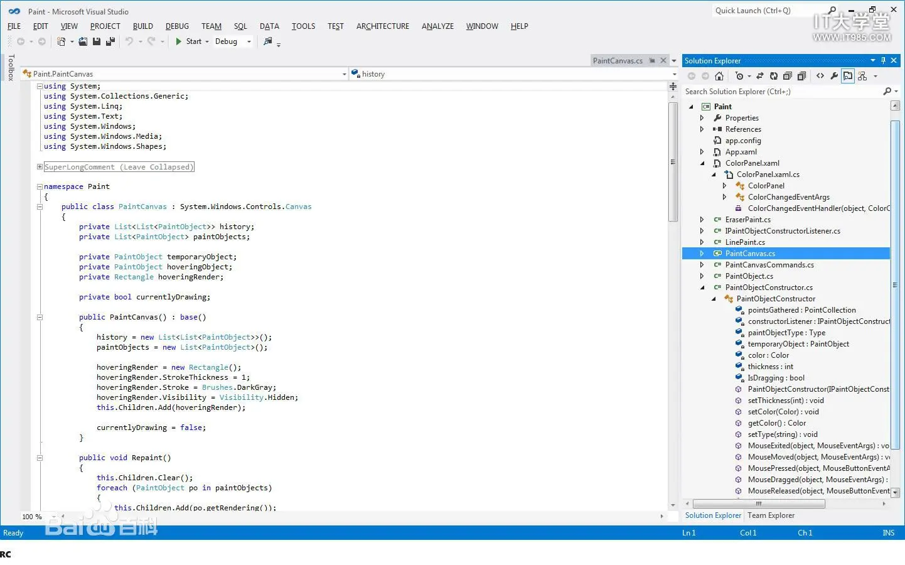Expand the Properties node in Solution Explorer

tap(702, 118)
